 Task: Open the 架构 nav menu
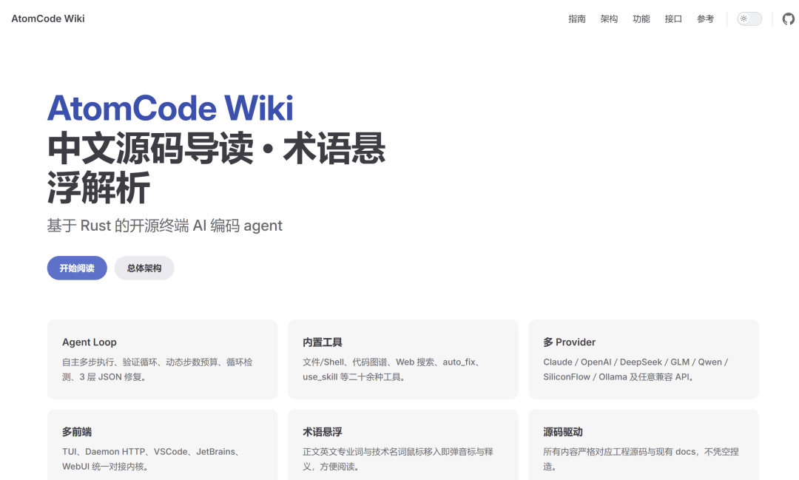609,18
